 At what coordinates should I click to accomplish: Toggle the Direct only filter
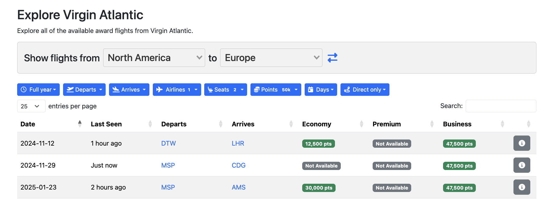pyautogui.click(x=365, y=89)
